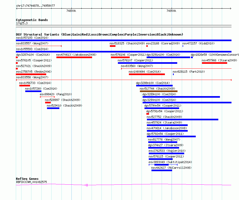Select the nsv833557 (Wong2007) label
This screenshot has width=239, height=200.
[x=32, y=43]
